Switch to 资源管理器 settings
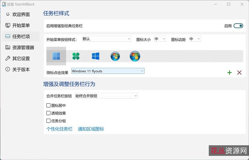 tap(21, 47)
